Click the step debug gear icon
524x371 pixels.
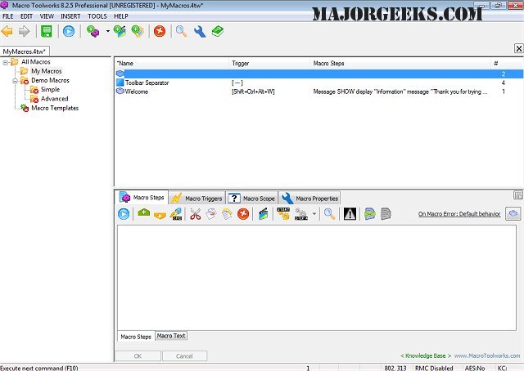[283, 214]
